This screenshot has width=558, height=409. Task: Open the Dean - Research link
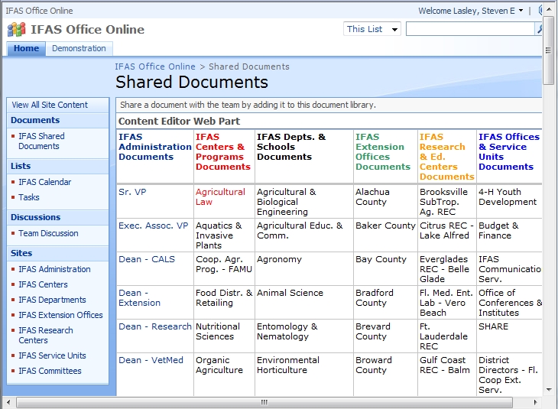(x=155, y=326)
